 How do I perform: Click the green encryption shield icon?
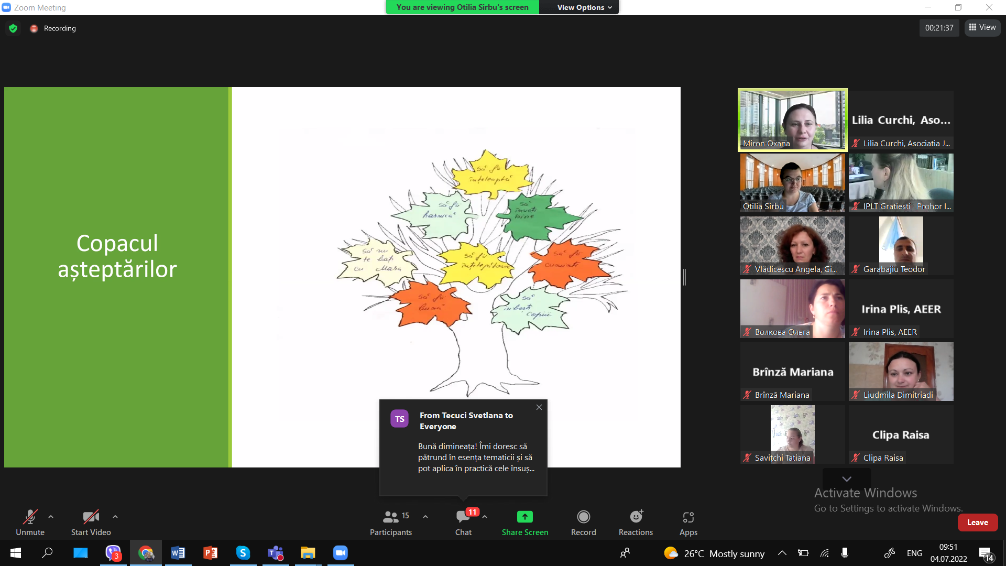13,28
